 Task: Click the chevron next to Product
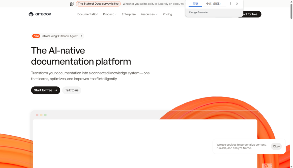click(116, 14)
